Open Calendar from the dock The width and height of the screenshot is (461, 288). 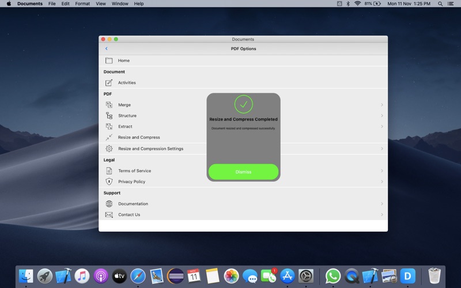click(x=194, y=276)
